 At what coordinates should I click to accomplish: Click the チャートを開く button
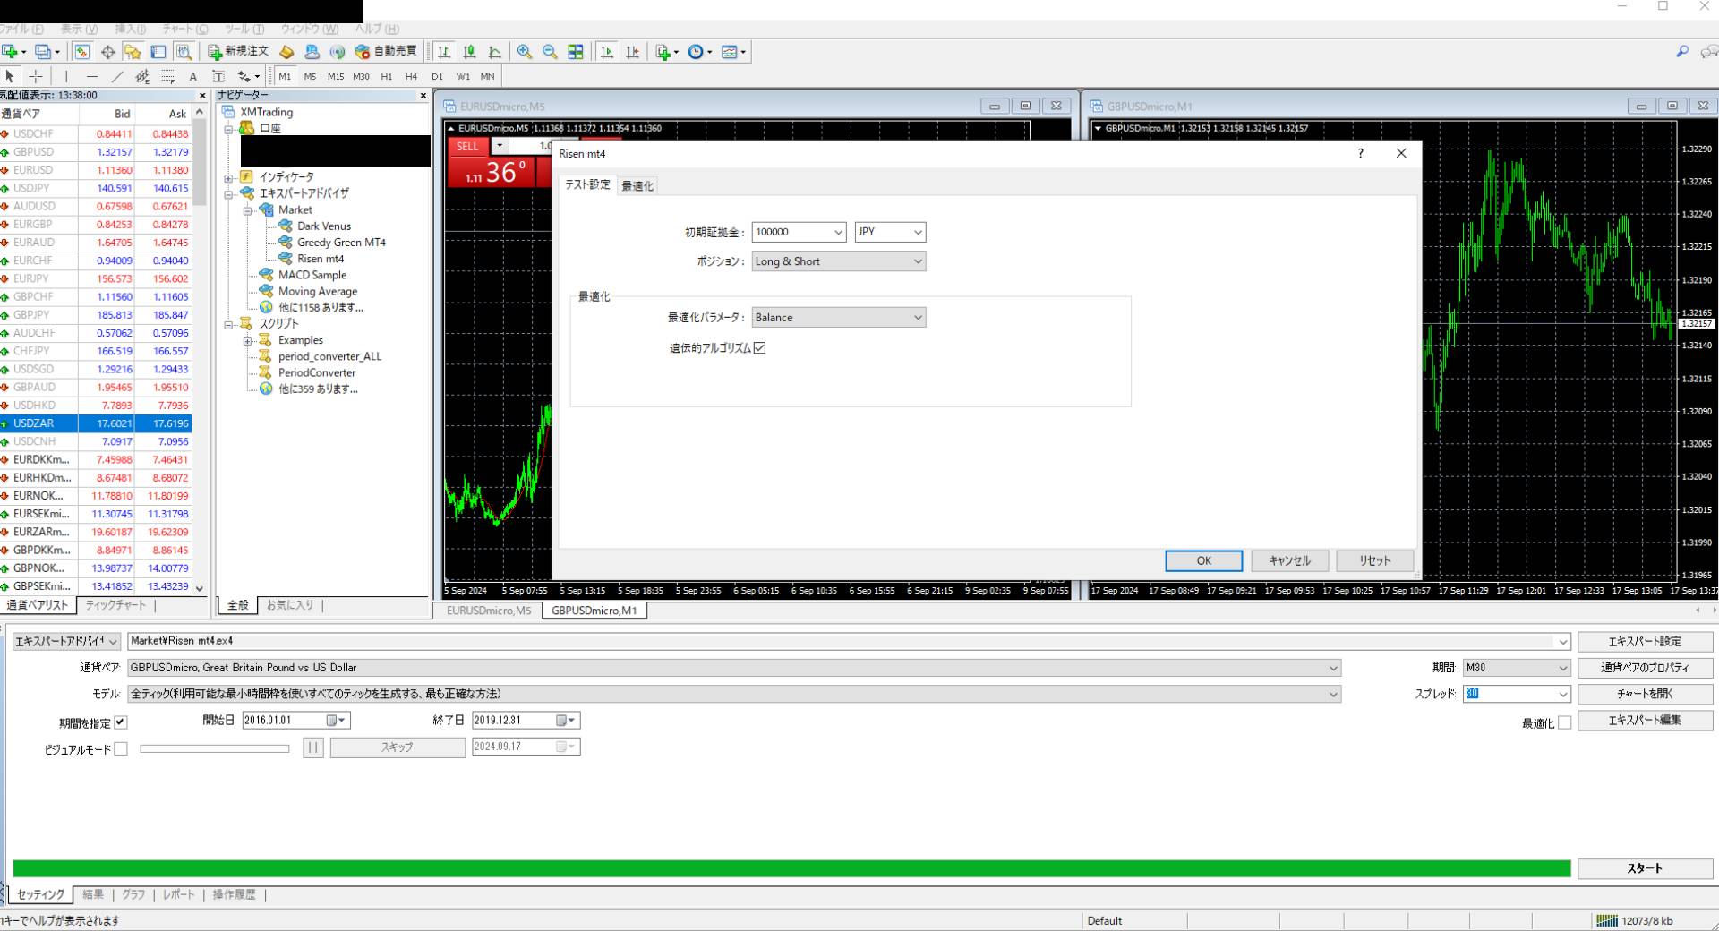1645,694
